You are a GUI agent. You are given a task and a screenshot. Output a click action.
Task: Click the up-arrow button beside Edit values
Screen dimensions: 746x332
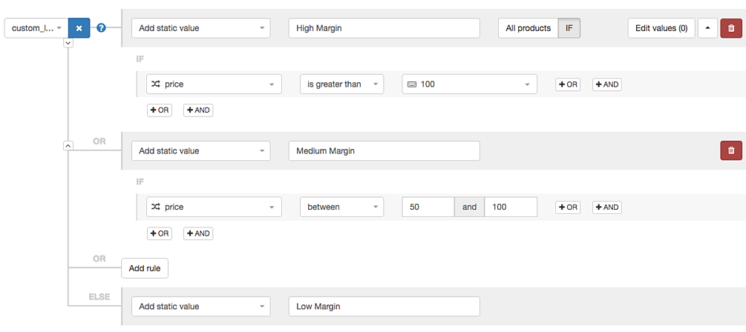coord(707,28)
